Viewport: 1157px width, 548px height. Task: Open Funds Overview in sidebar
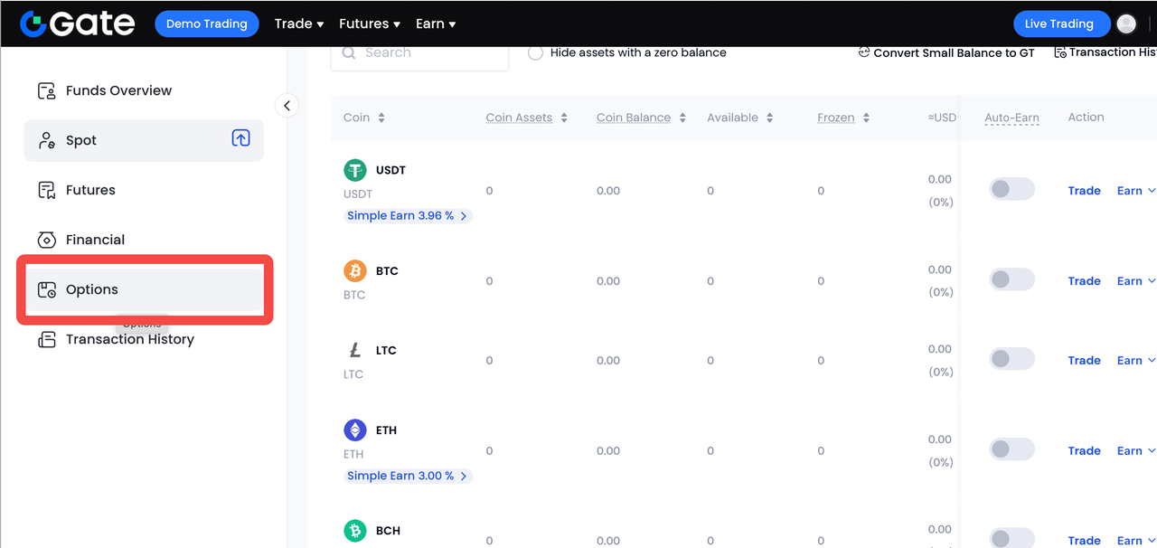click(118, 90)
